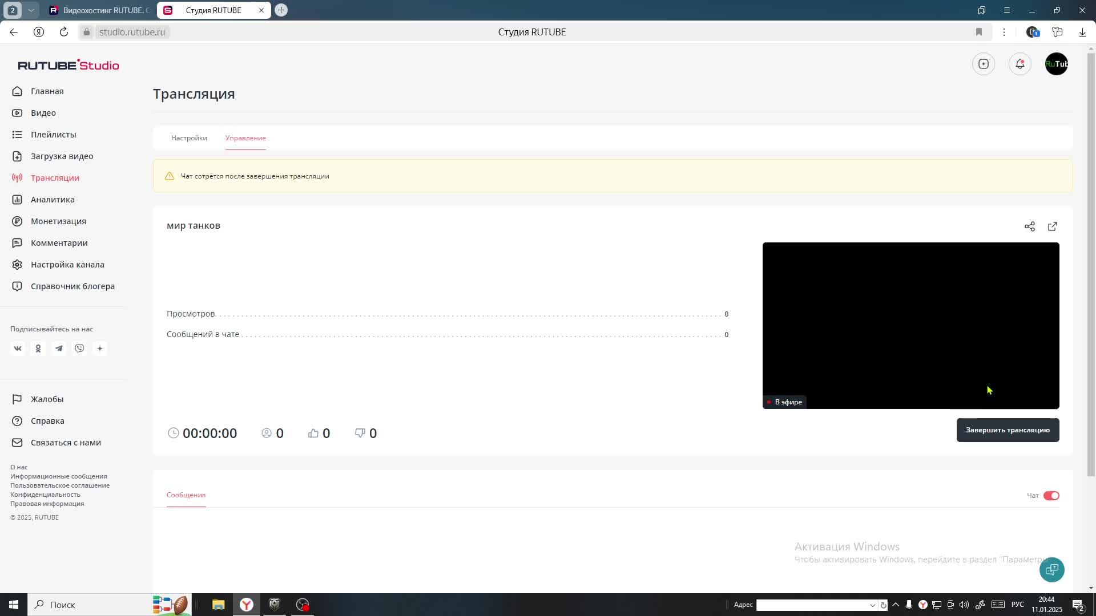Click the add video plus icon in header
Viewport: 1096px width, 616px height.
click(x=983, y=64)
